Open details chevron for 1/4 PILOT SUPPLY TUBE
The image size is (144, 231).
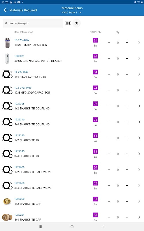point(139,74)
